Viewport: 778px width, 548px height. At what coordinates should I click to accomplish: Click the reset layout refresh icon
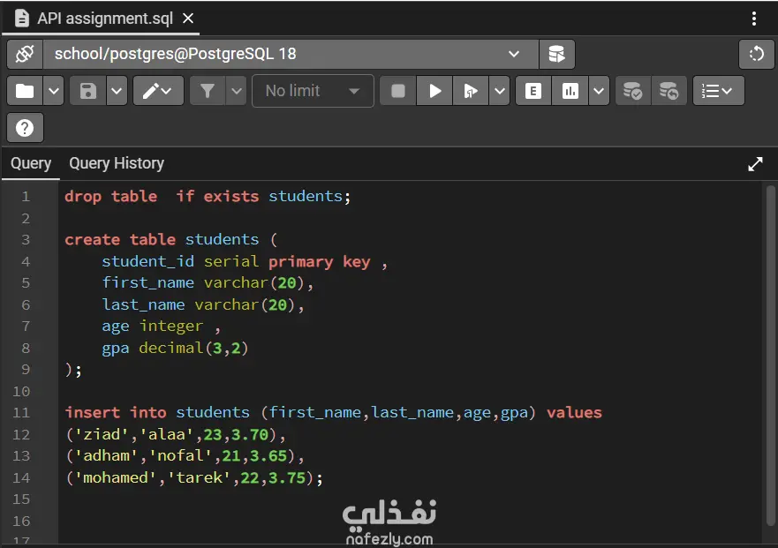(x=756, y=54)
